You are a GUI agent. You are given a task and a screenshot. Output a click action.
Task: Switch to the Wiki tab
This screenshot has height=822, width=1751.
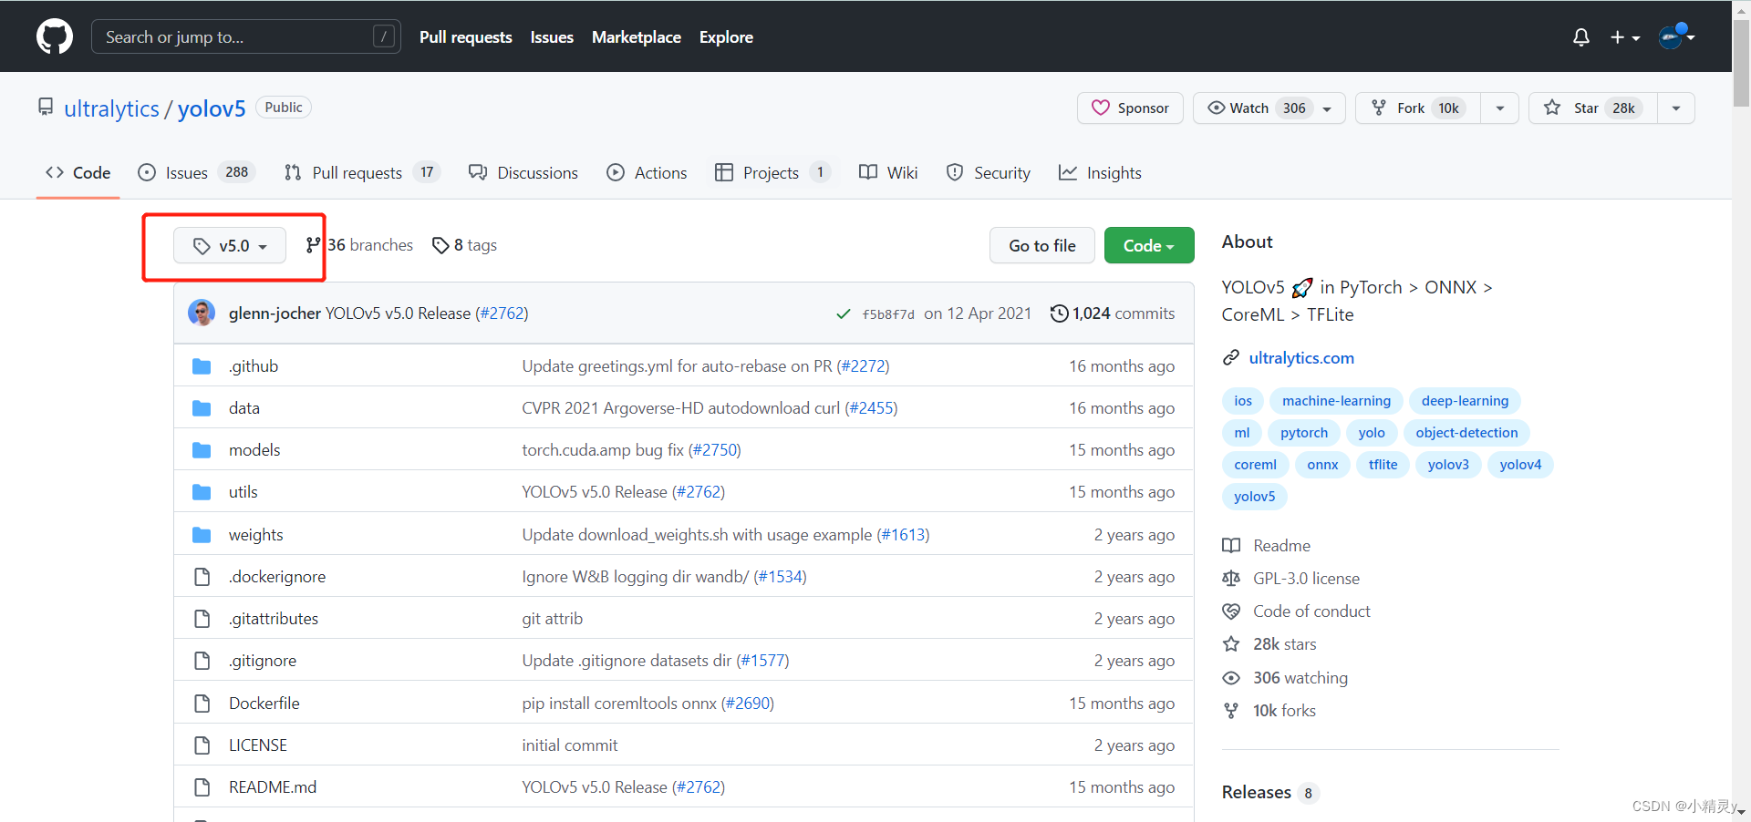(888, 172)
